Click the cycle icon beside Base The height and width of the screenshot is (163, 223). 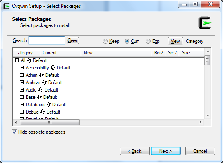tap(39, 97)
